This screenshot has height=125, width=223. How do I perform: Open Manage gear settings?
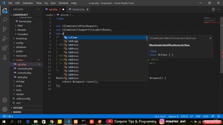(5, 109)
